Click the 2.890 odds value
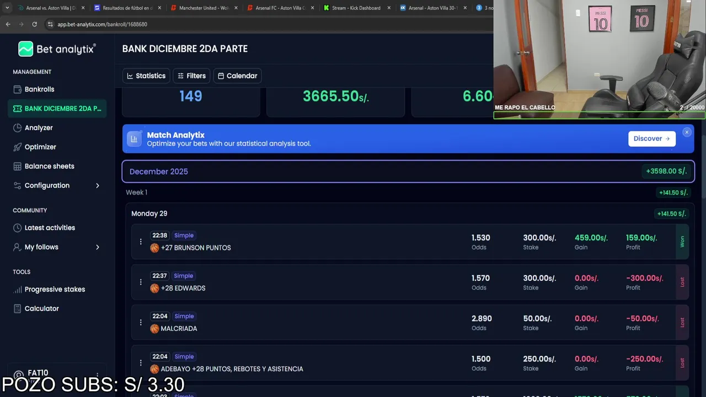Viewport: 706px width, 397px height. 482,318
